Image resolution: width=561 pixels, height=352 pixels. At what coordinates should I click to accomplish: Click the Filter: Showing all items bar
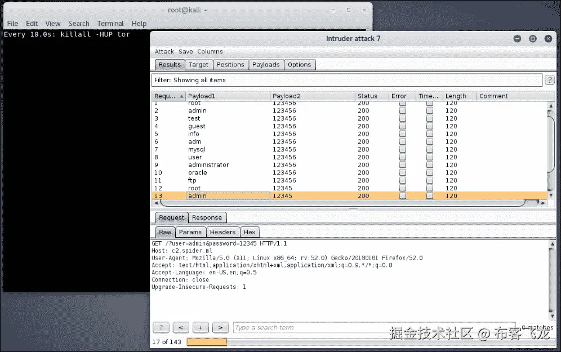[x=347, y=80]
